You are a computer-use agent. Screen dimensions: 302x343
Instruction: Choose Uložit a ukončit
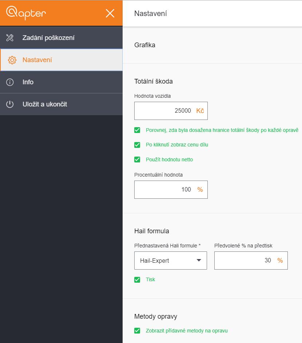point(61,104)
